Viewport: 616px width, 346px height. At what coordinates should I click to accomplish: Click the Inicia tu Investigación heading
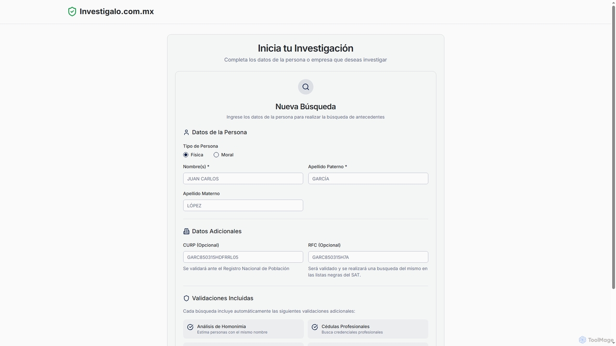(306, 48)
